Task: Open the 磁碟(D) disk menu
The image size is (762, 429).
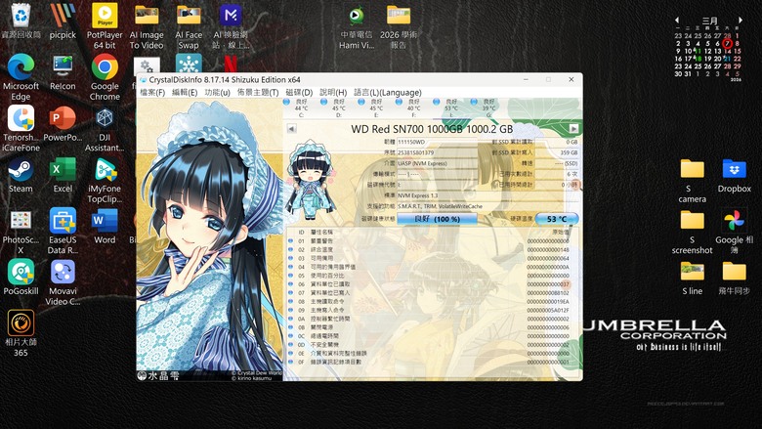Action: 299,92
